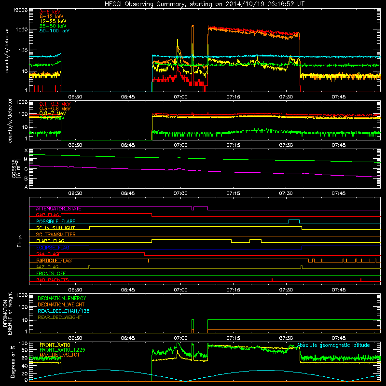Click the B class tick on GOES panel
The height and width of the screenshot is (386, 386).
pos(26,179)
